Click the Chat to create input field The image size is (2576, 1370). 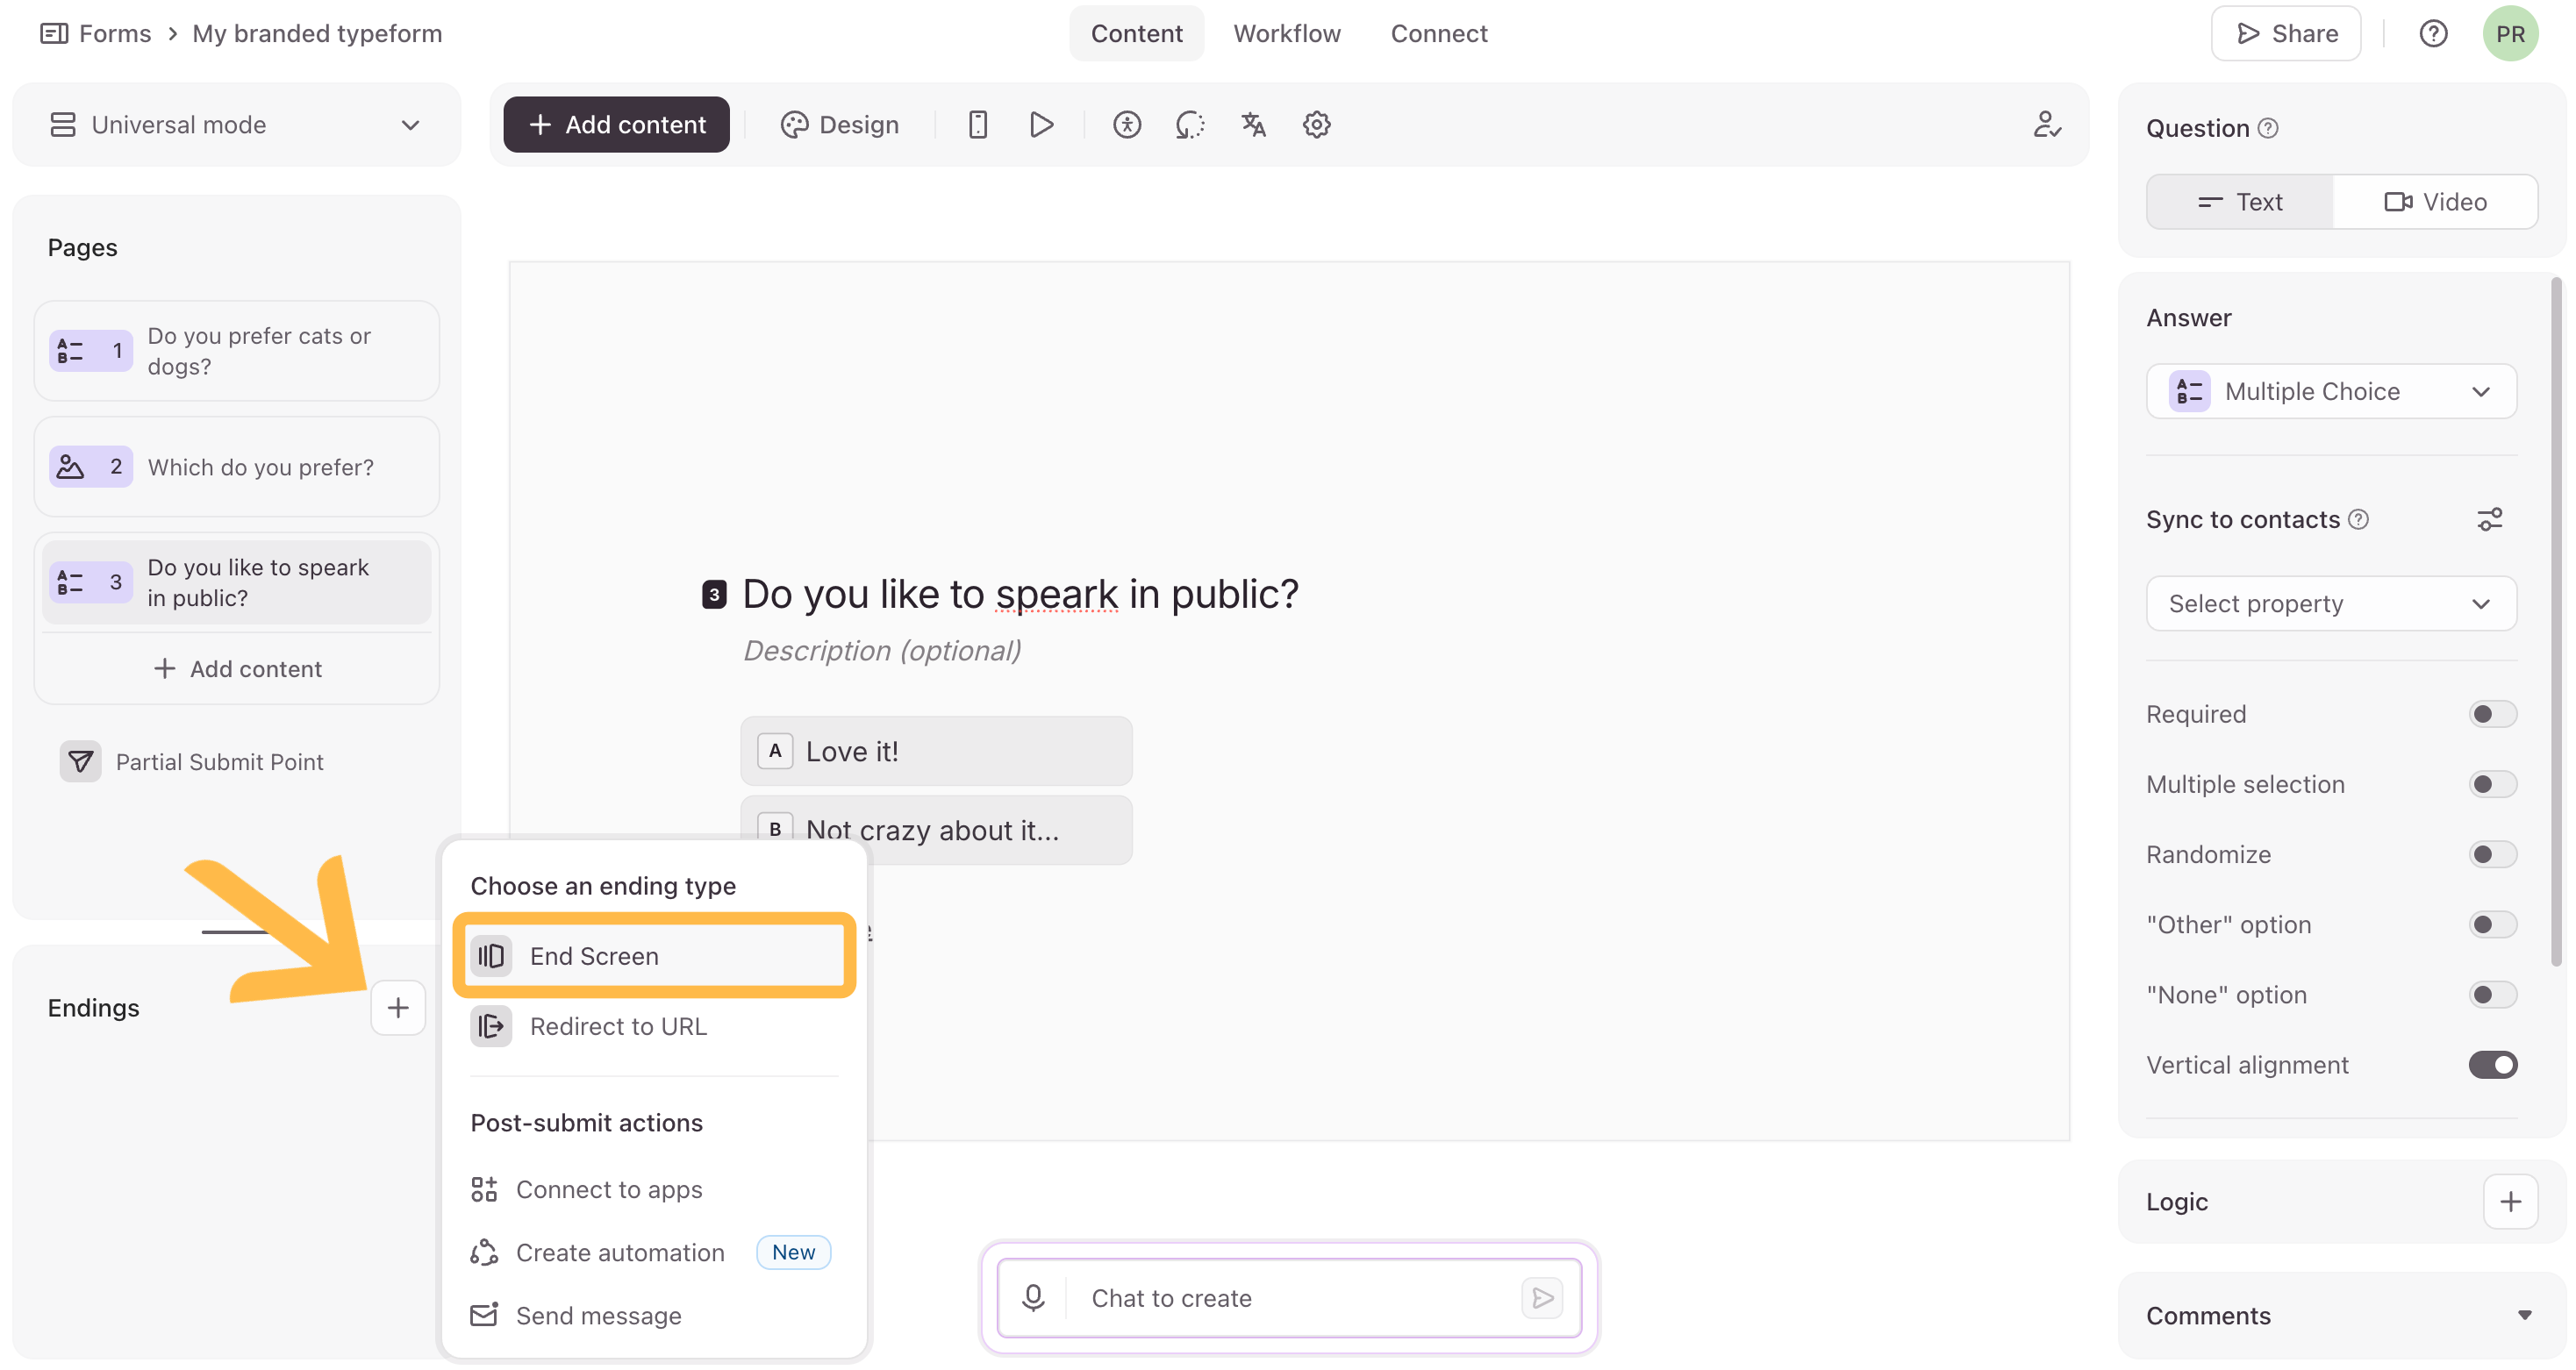[1290, 1298]
